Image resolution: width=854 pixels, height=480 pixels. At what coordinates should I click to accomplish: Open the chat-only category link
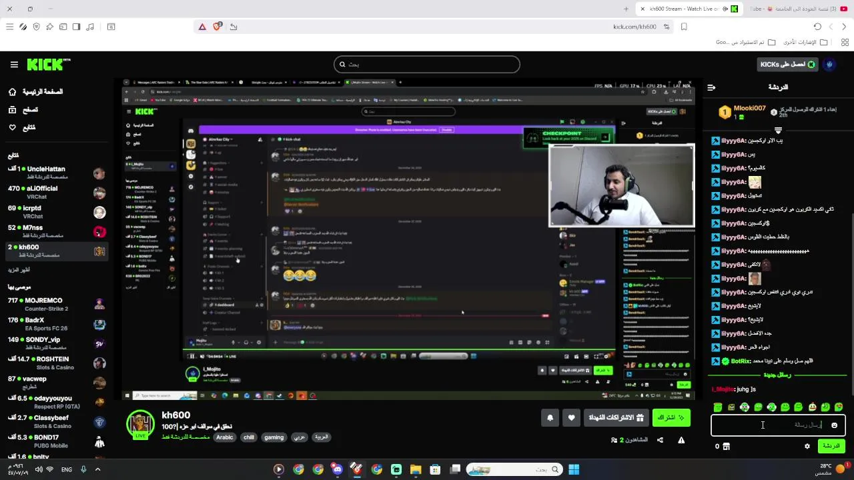click(x=185, y=437)
